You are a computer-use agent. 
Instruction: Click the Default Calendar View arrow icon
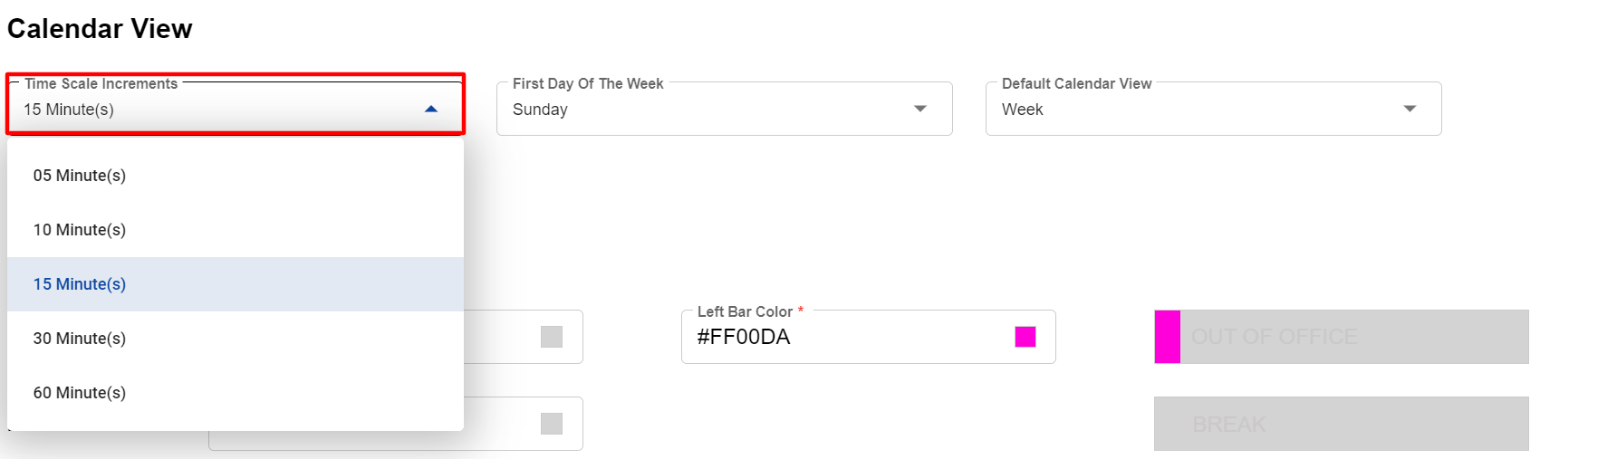[x=1410, y=110]
